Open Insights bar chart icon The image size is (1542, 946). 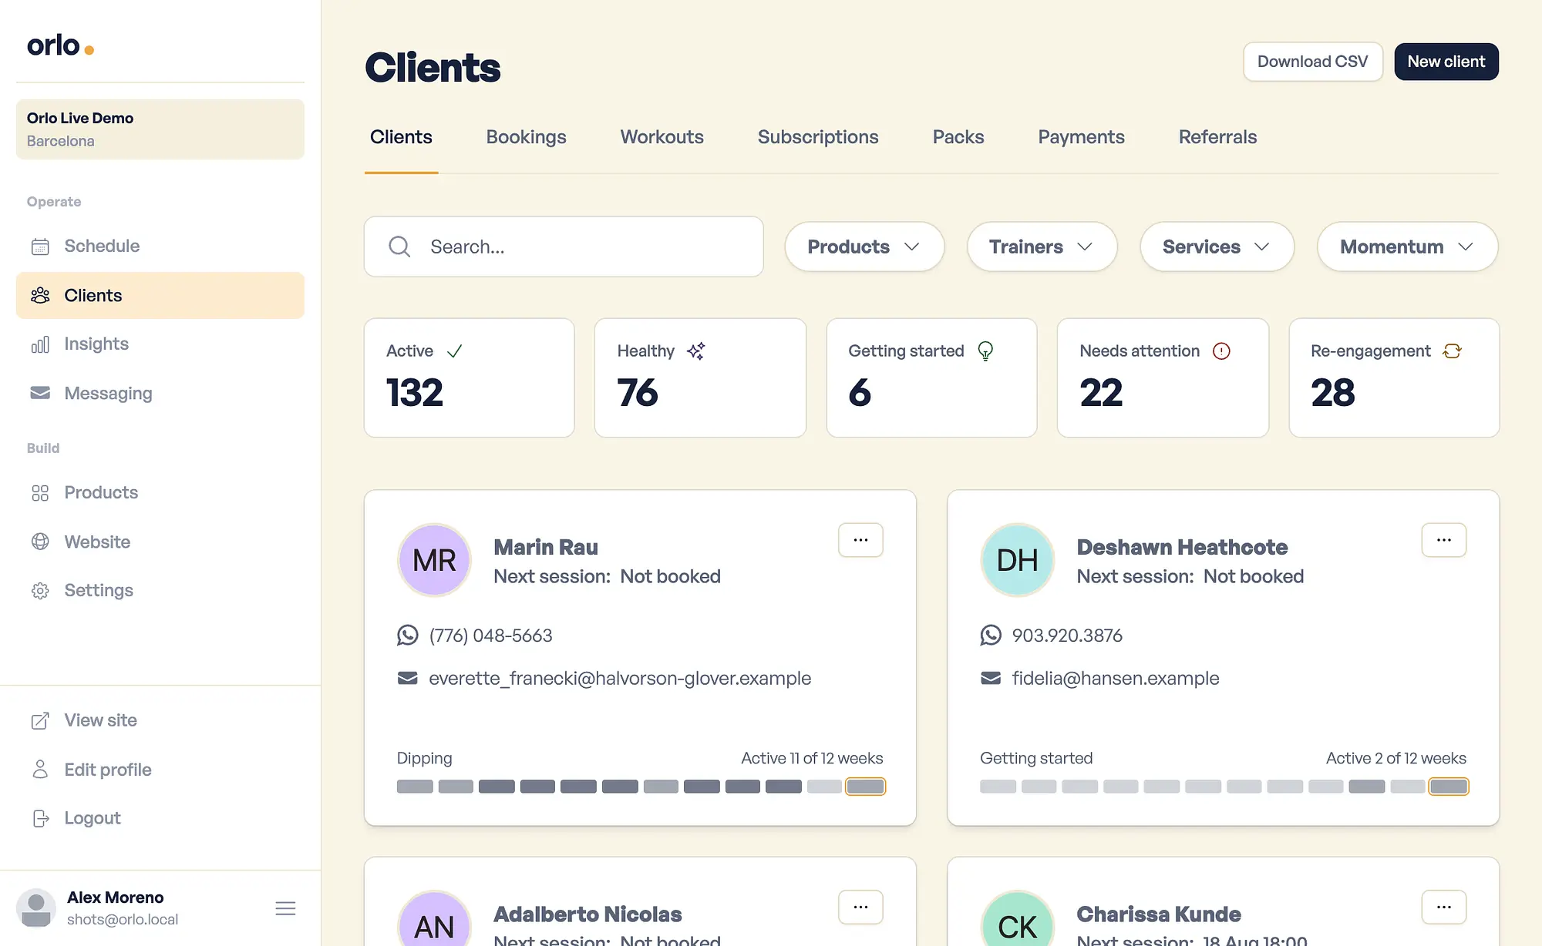click(40, 344)
